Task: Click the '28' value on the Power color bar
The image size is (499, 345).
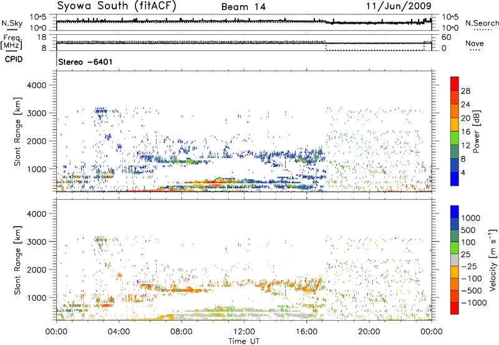Action: (x=465, y=91)
